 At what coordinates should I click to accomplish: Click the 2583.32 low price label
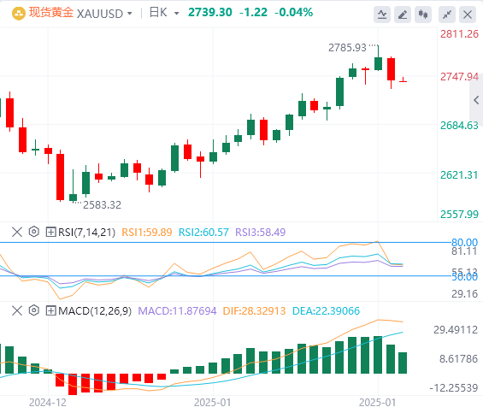click(x=102, y=205)
